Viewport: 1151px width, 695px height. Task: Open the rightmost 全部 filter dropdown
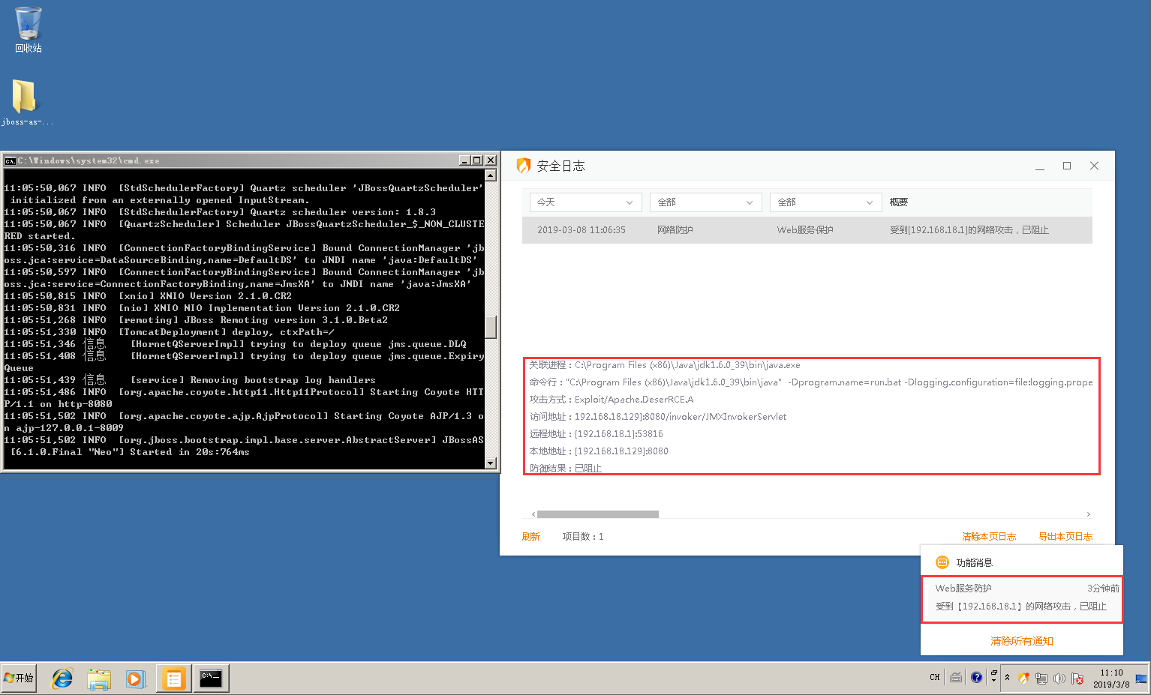click(825, 202)
